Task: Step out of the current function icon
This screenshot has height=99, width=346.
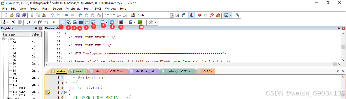Action: pos(40,22)
